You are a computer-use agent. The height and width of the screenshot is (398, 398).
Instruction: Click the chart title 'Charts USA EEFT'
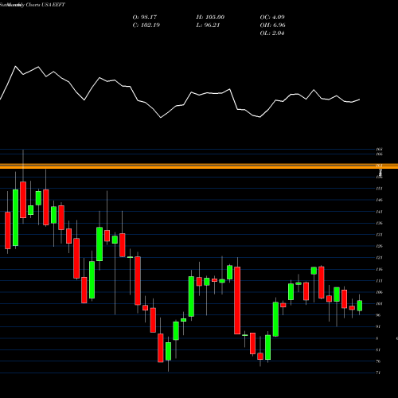click(45, 5)
